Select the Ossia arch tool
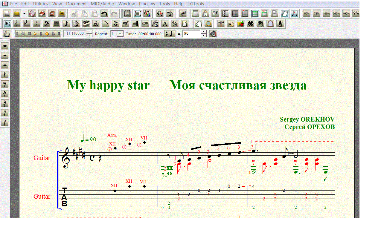381x244 pixels. (x=270, y=24)
